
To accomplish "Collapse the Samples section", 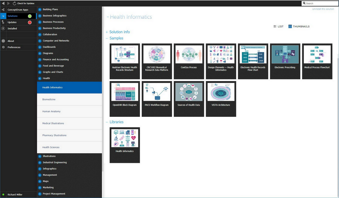I will point(114,38).
